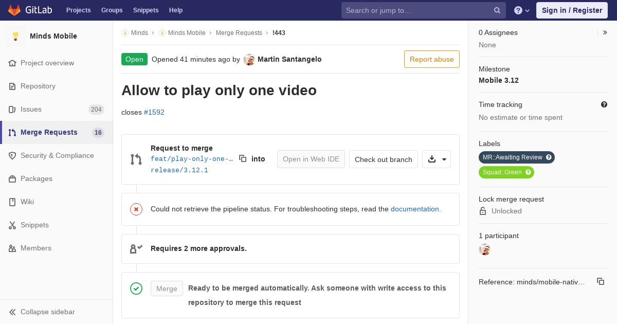
Task: Click the Merge Requests breadcrumb link
Action: click(239, 33)
